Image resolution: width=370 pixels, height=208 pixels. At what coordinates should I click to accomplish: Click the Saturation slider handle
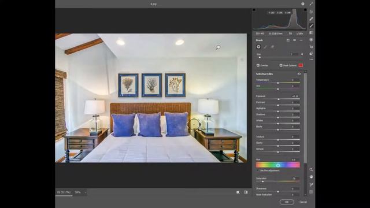coord(262,181)
